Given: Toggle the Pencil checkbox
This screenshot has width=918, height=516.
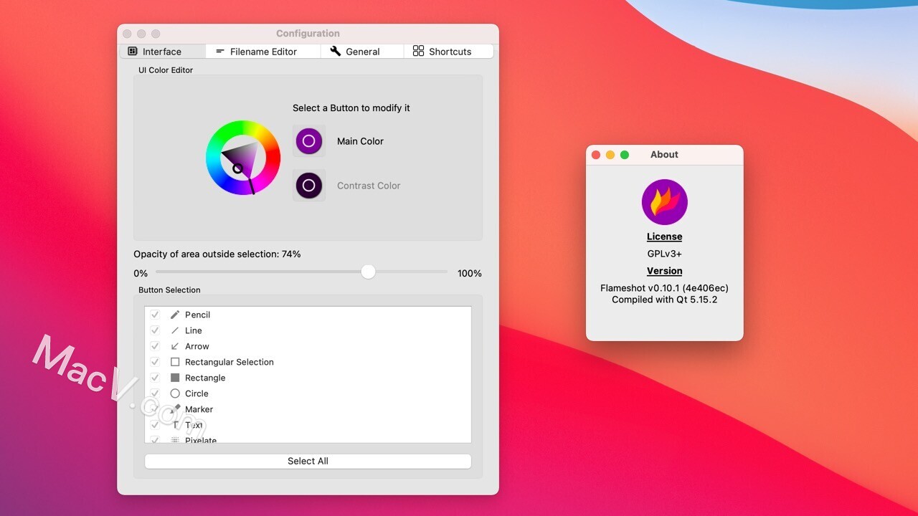Looking at the screenshot, I should click(x=155, y=315).
